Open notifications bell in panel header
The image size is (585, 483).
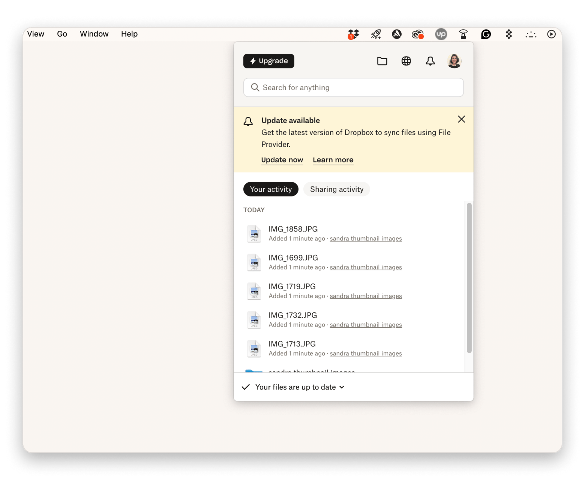[x=430, y=61]
